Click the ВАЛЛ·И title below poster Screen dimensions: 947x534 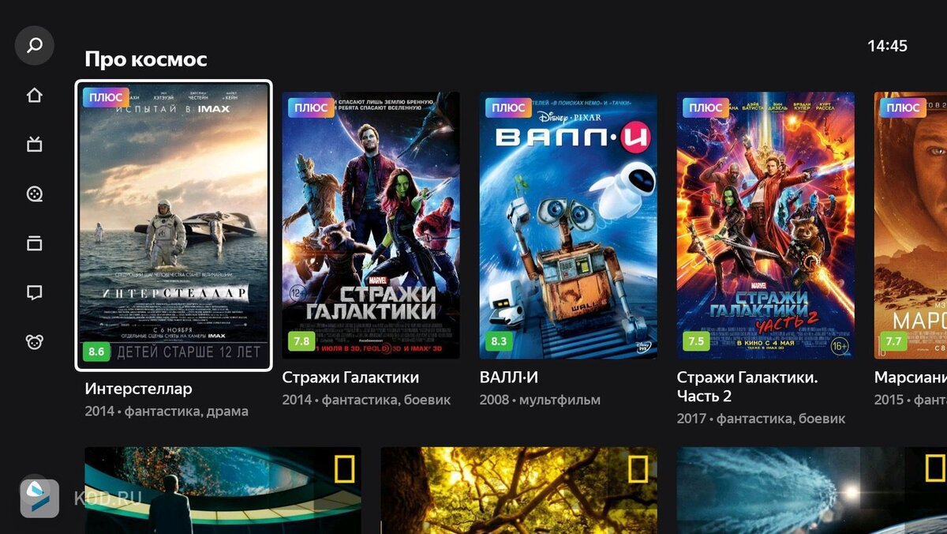coord(509,378)
